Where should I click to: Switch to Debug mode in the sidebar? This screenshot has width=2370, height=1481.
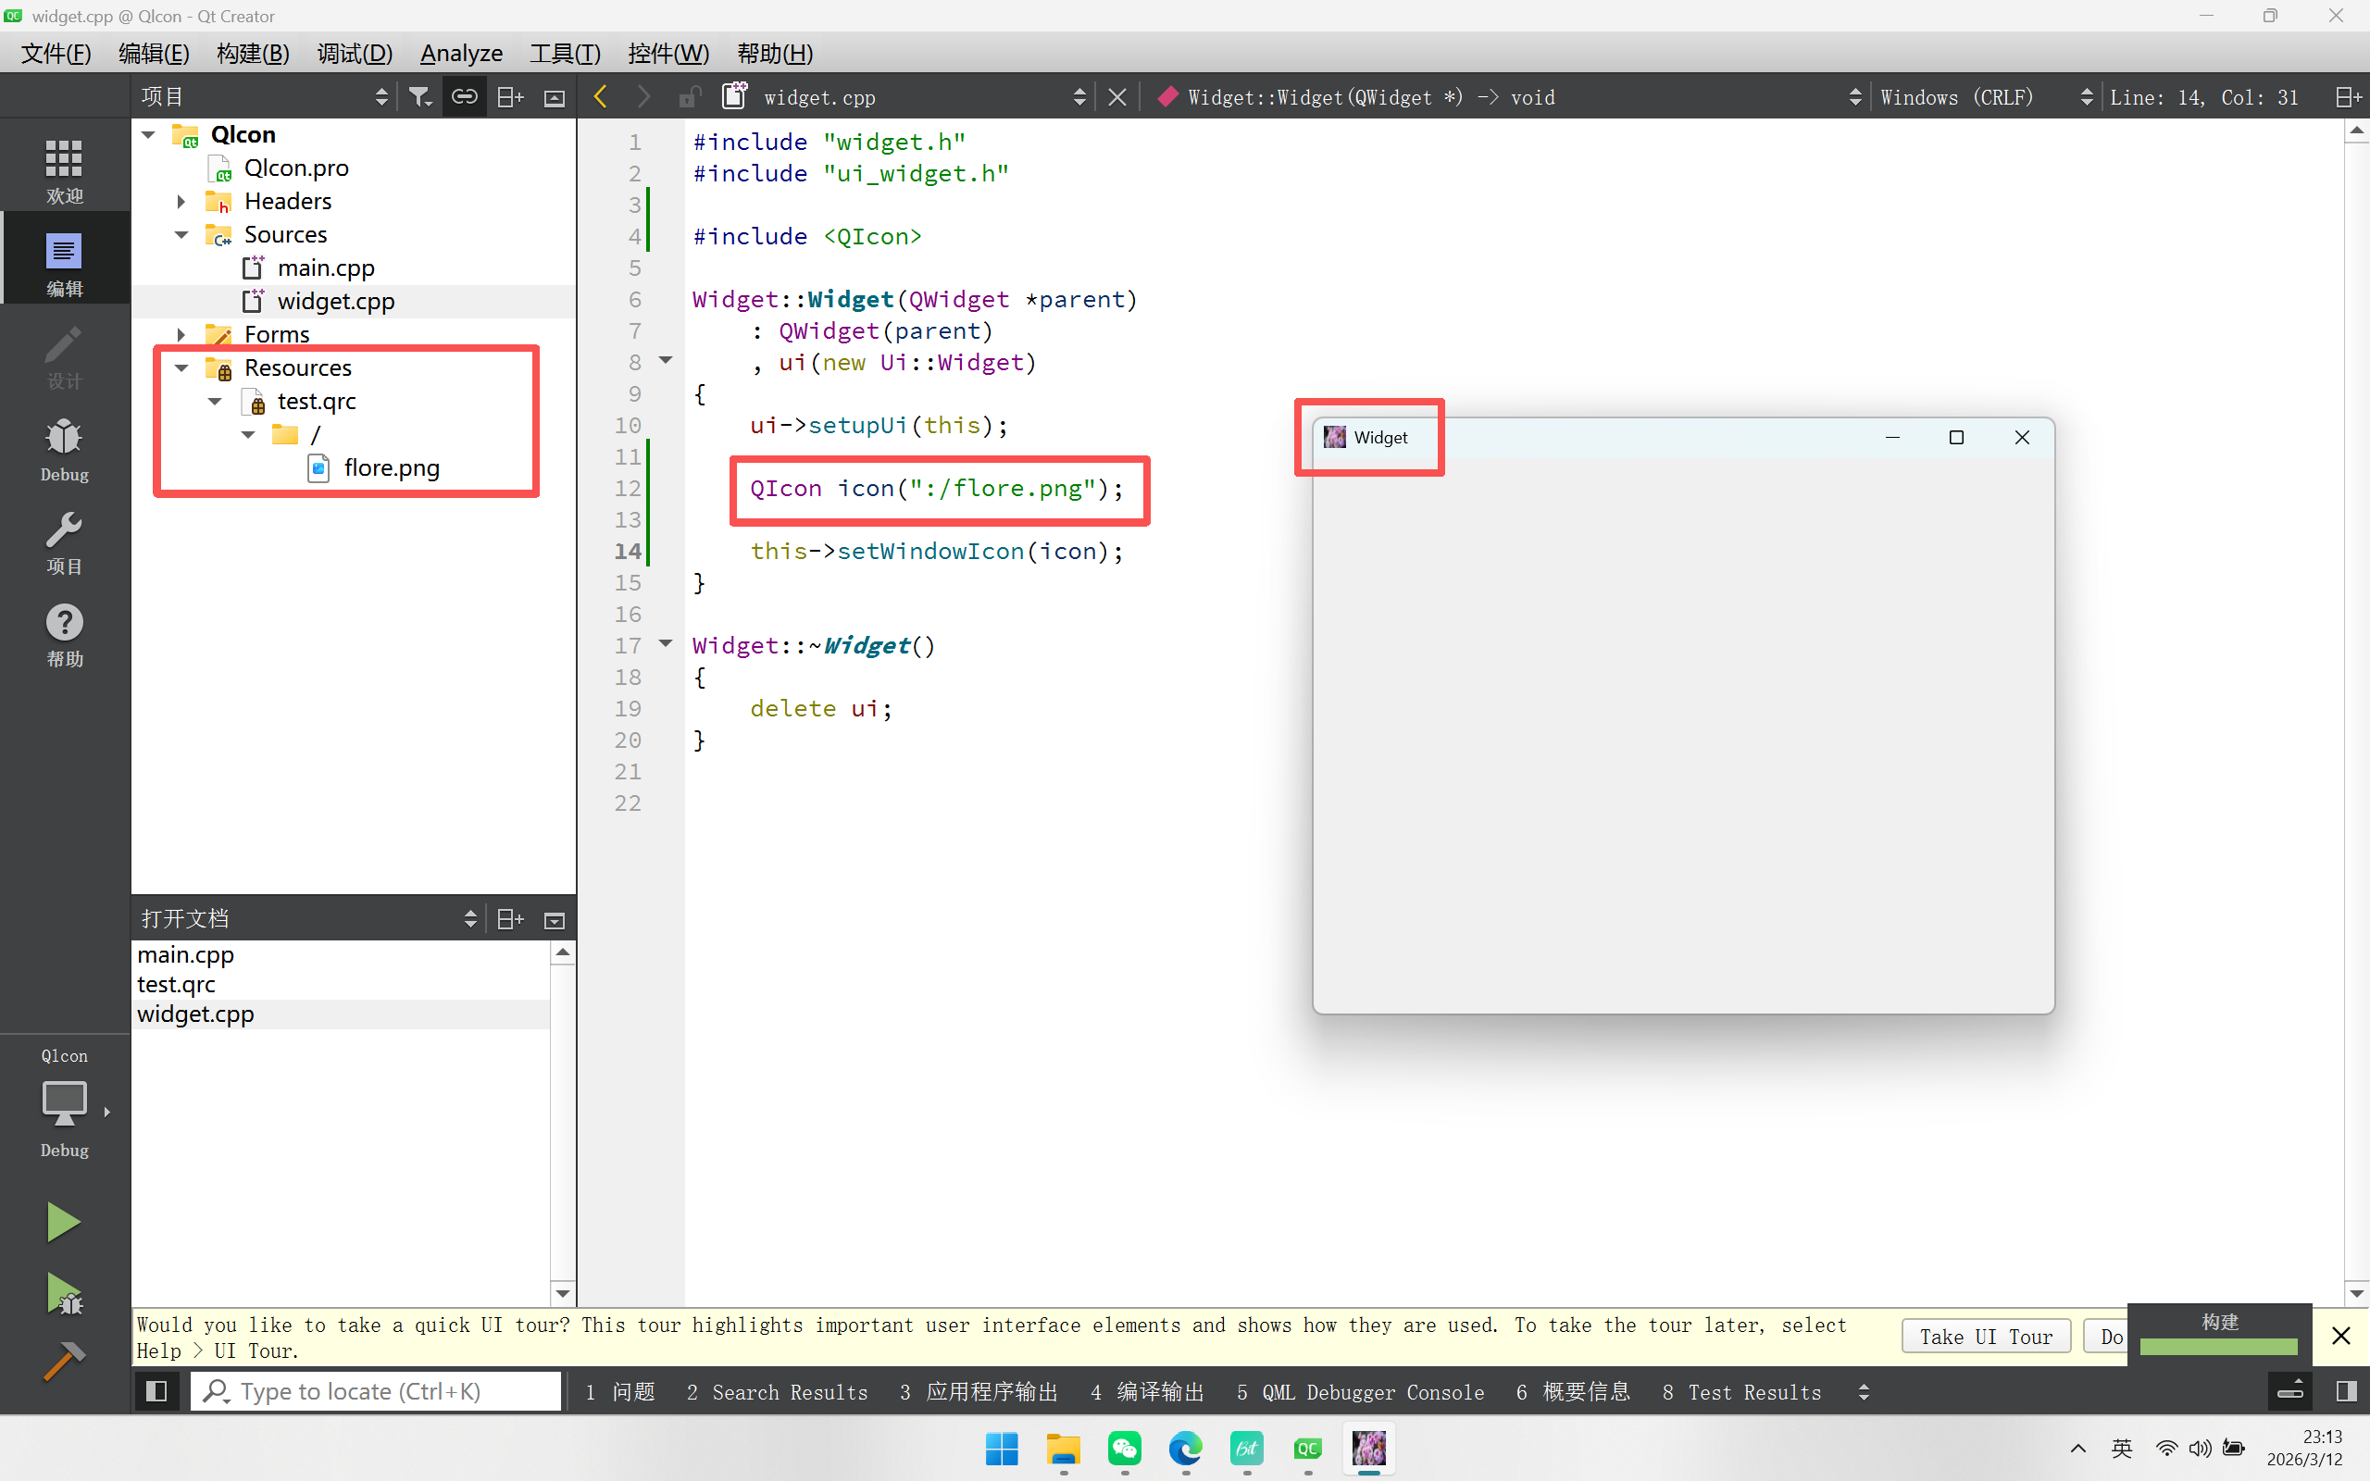64,451
